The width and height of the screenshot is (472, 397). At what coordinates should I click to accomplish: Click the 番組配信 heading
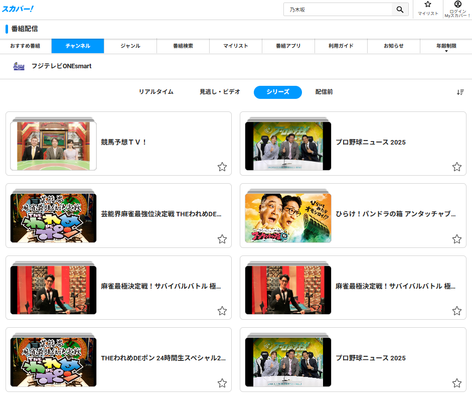pyautogui.click(x=25, y=29)
